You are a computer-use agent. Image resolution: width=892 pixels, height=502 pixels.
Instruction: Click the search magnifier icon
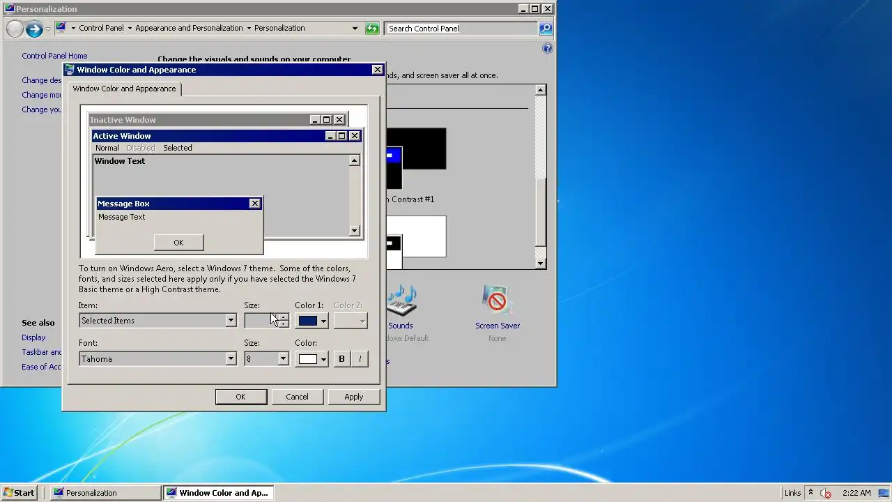[x=546, y=29]
